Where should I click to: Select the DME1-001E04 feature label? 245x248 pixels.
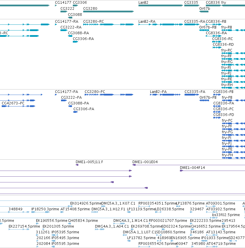[x=145, y=162]
